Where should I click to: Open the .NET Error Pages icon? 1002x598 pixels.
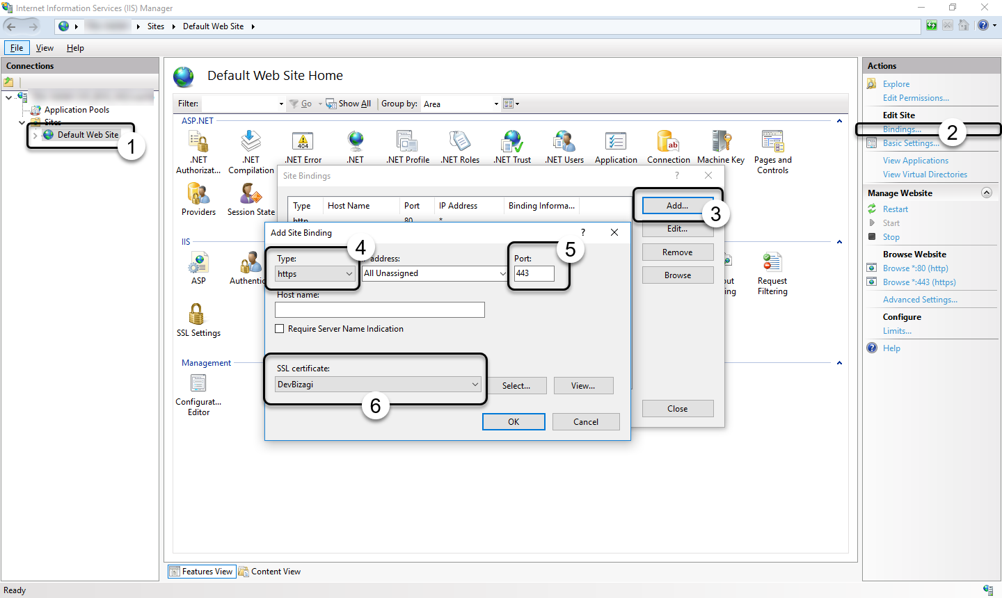(x=303, y=142)
